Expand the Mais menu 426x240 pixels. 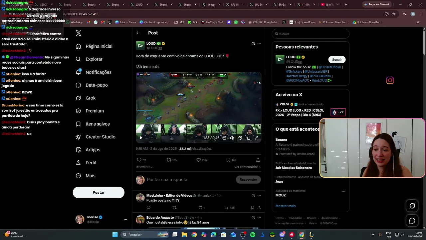click(86, 176)
